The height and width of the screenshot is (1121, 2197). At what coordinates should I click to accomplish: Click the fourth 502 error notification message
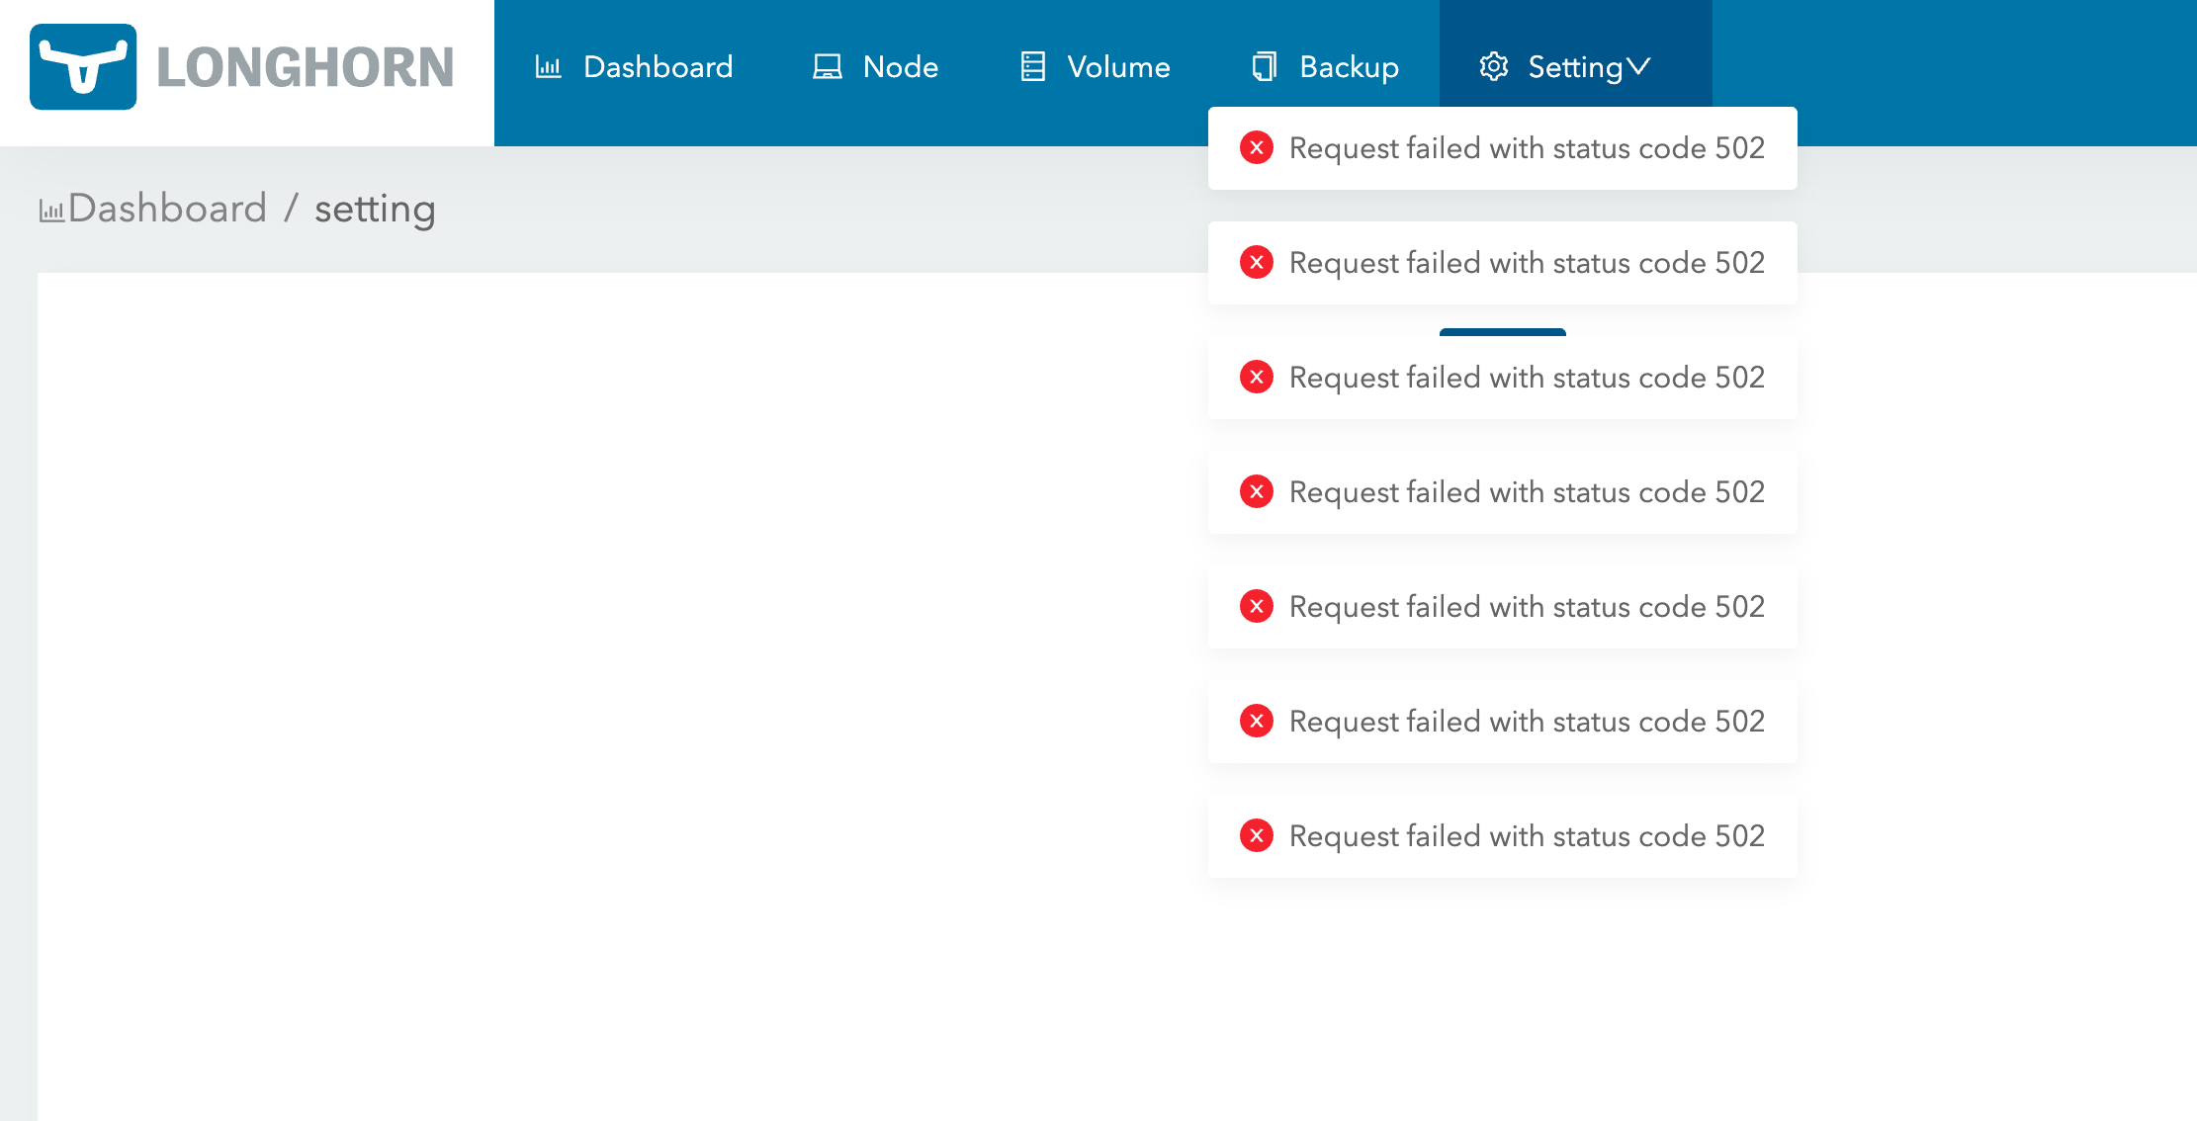click(x=1526, y=492)
